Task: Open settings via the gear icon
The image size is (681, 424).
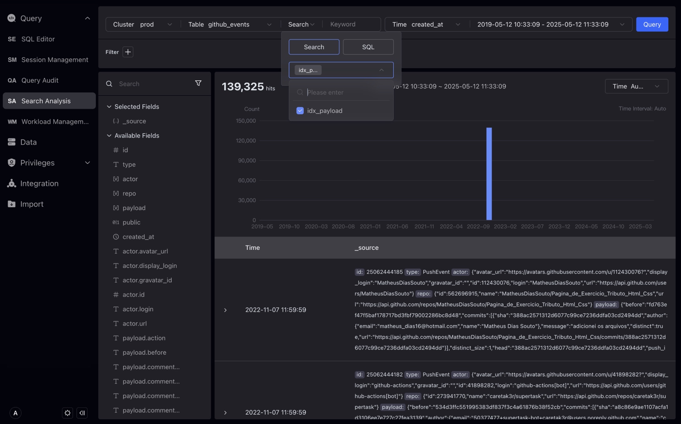Action: [67, 413]
